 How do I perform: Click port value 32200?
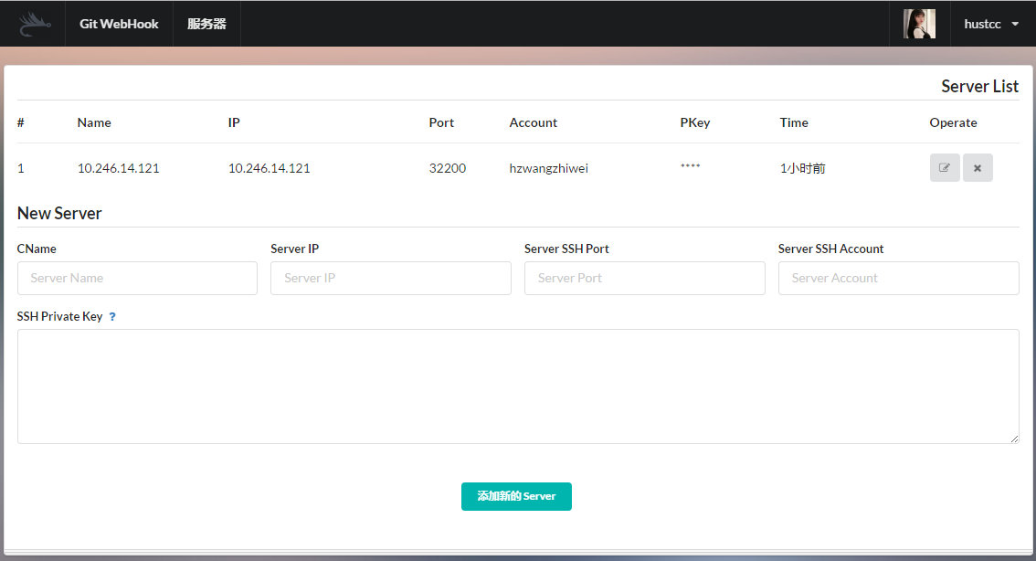(x=448, y=168)
